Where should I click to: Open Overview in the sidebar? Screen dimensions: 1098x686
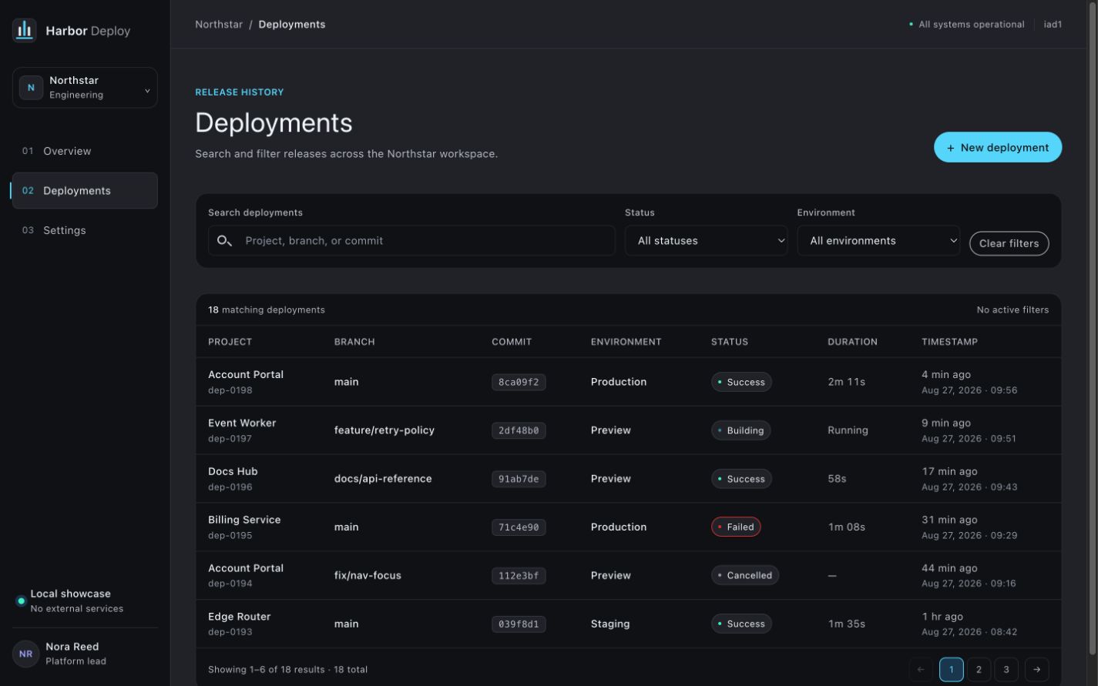point(85,151)
